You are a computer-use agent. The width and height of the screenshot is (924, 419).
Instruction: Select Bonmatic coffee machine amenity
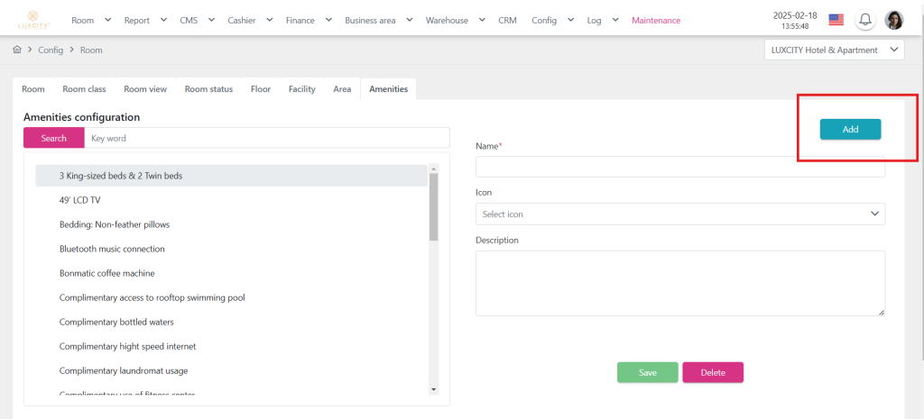pyautogui.click(x=106, y=273)
